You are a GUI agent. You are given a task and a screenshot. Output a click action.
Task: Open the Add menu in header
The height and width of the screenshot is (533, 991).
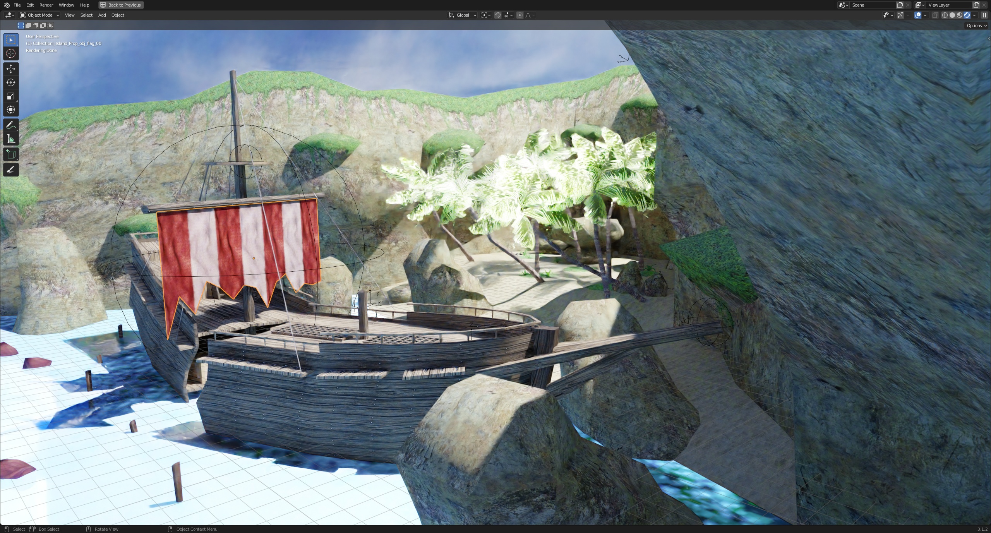point(102,15)
